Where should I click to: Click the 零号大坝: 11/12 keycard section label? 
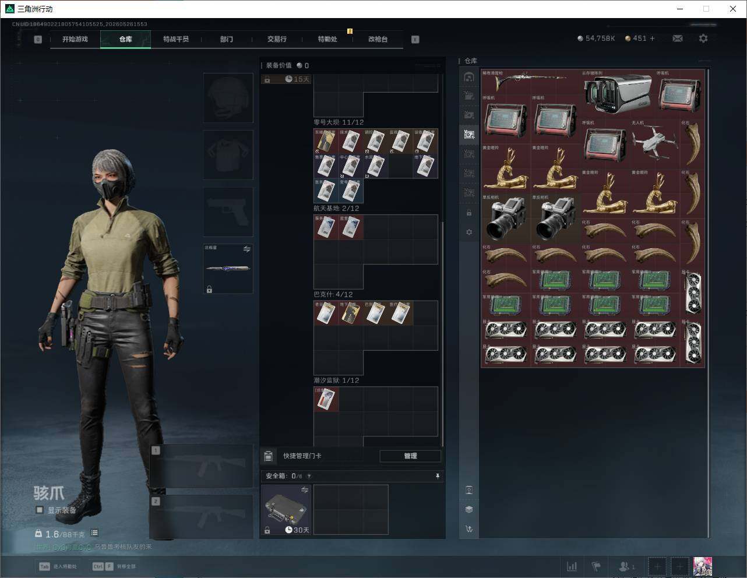pos(339,122)
